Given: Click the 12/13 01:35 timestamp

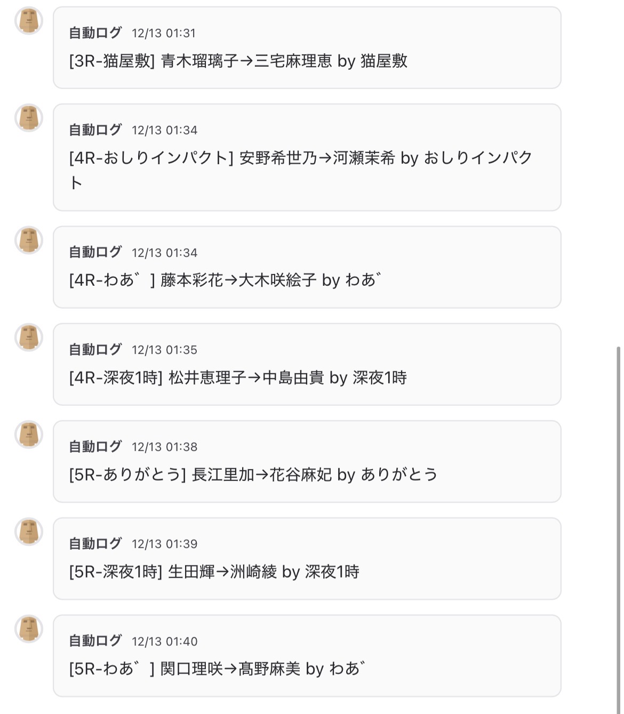Looking at the screenshot, I should click(x=164, y=350).
